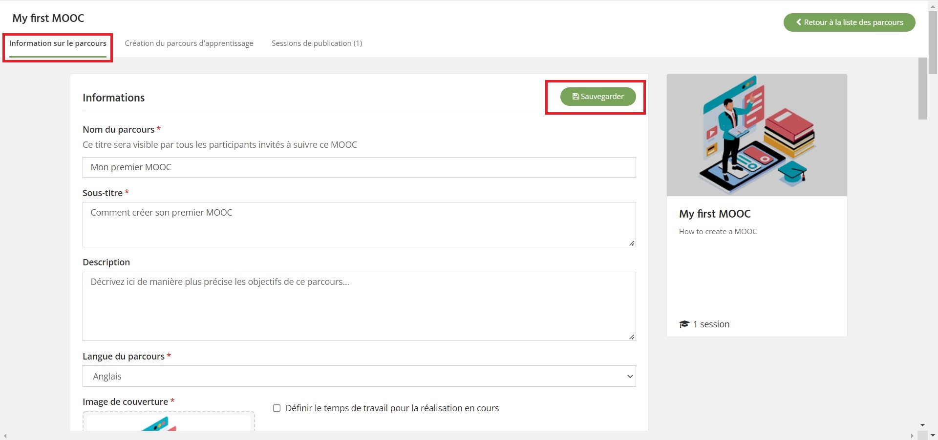The image size is (938, 440).
Task: Open the Information sur le parcours tab
Action: 58,43
